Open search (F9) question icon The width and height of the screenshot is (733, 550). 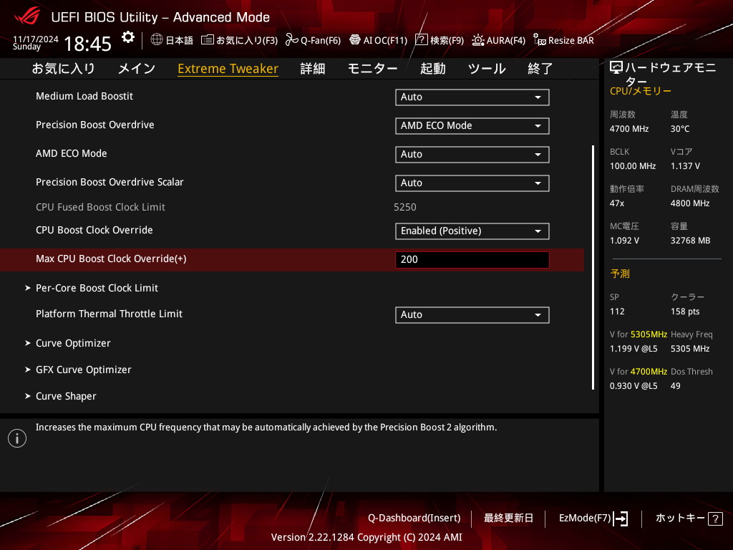[x=421, y=40]
